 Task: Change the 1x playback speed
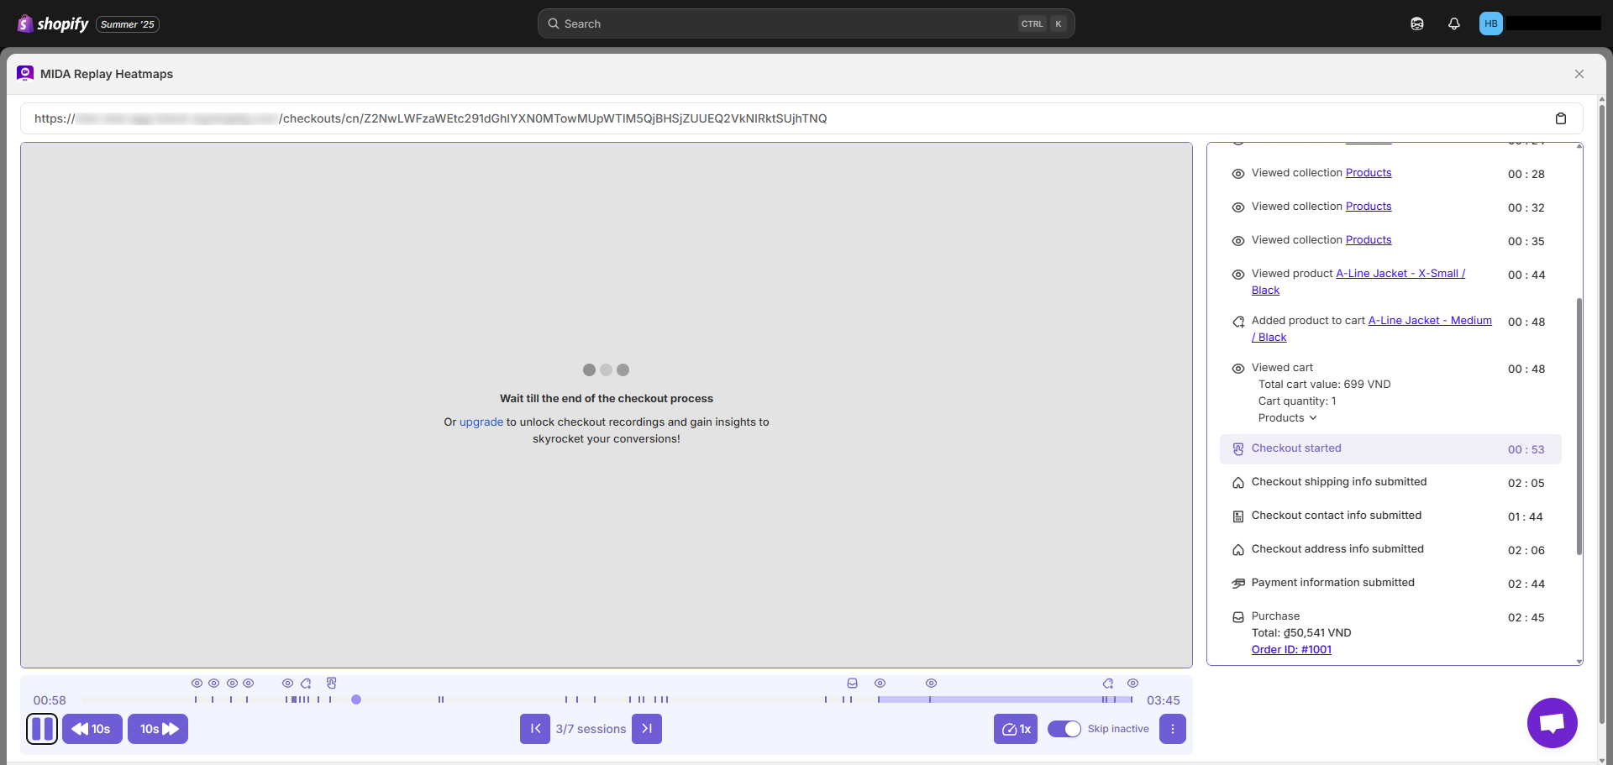pyautogui.click(x=1016, y=729)
